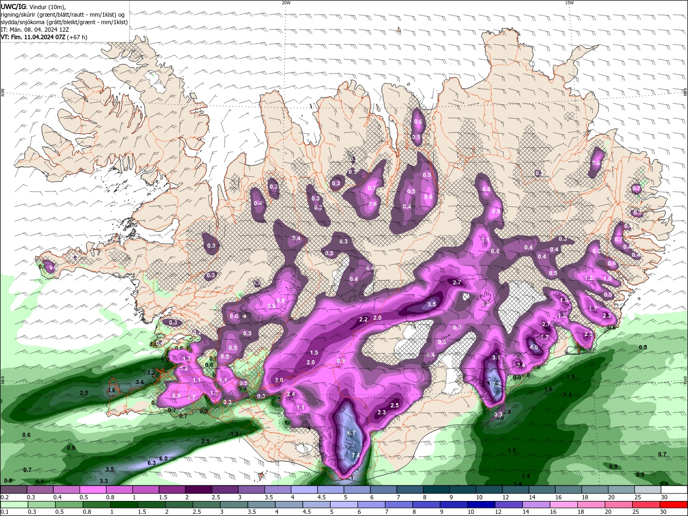Click the 6.0 rain value offshore southwest
This screenshot has height=516, width=688.
point(164,458)
